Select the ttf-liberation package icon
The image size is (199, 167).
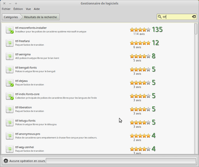[10, 109]
